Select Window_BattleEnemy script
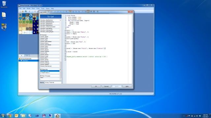Screen dimensions: 211x118 point(50,22)
